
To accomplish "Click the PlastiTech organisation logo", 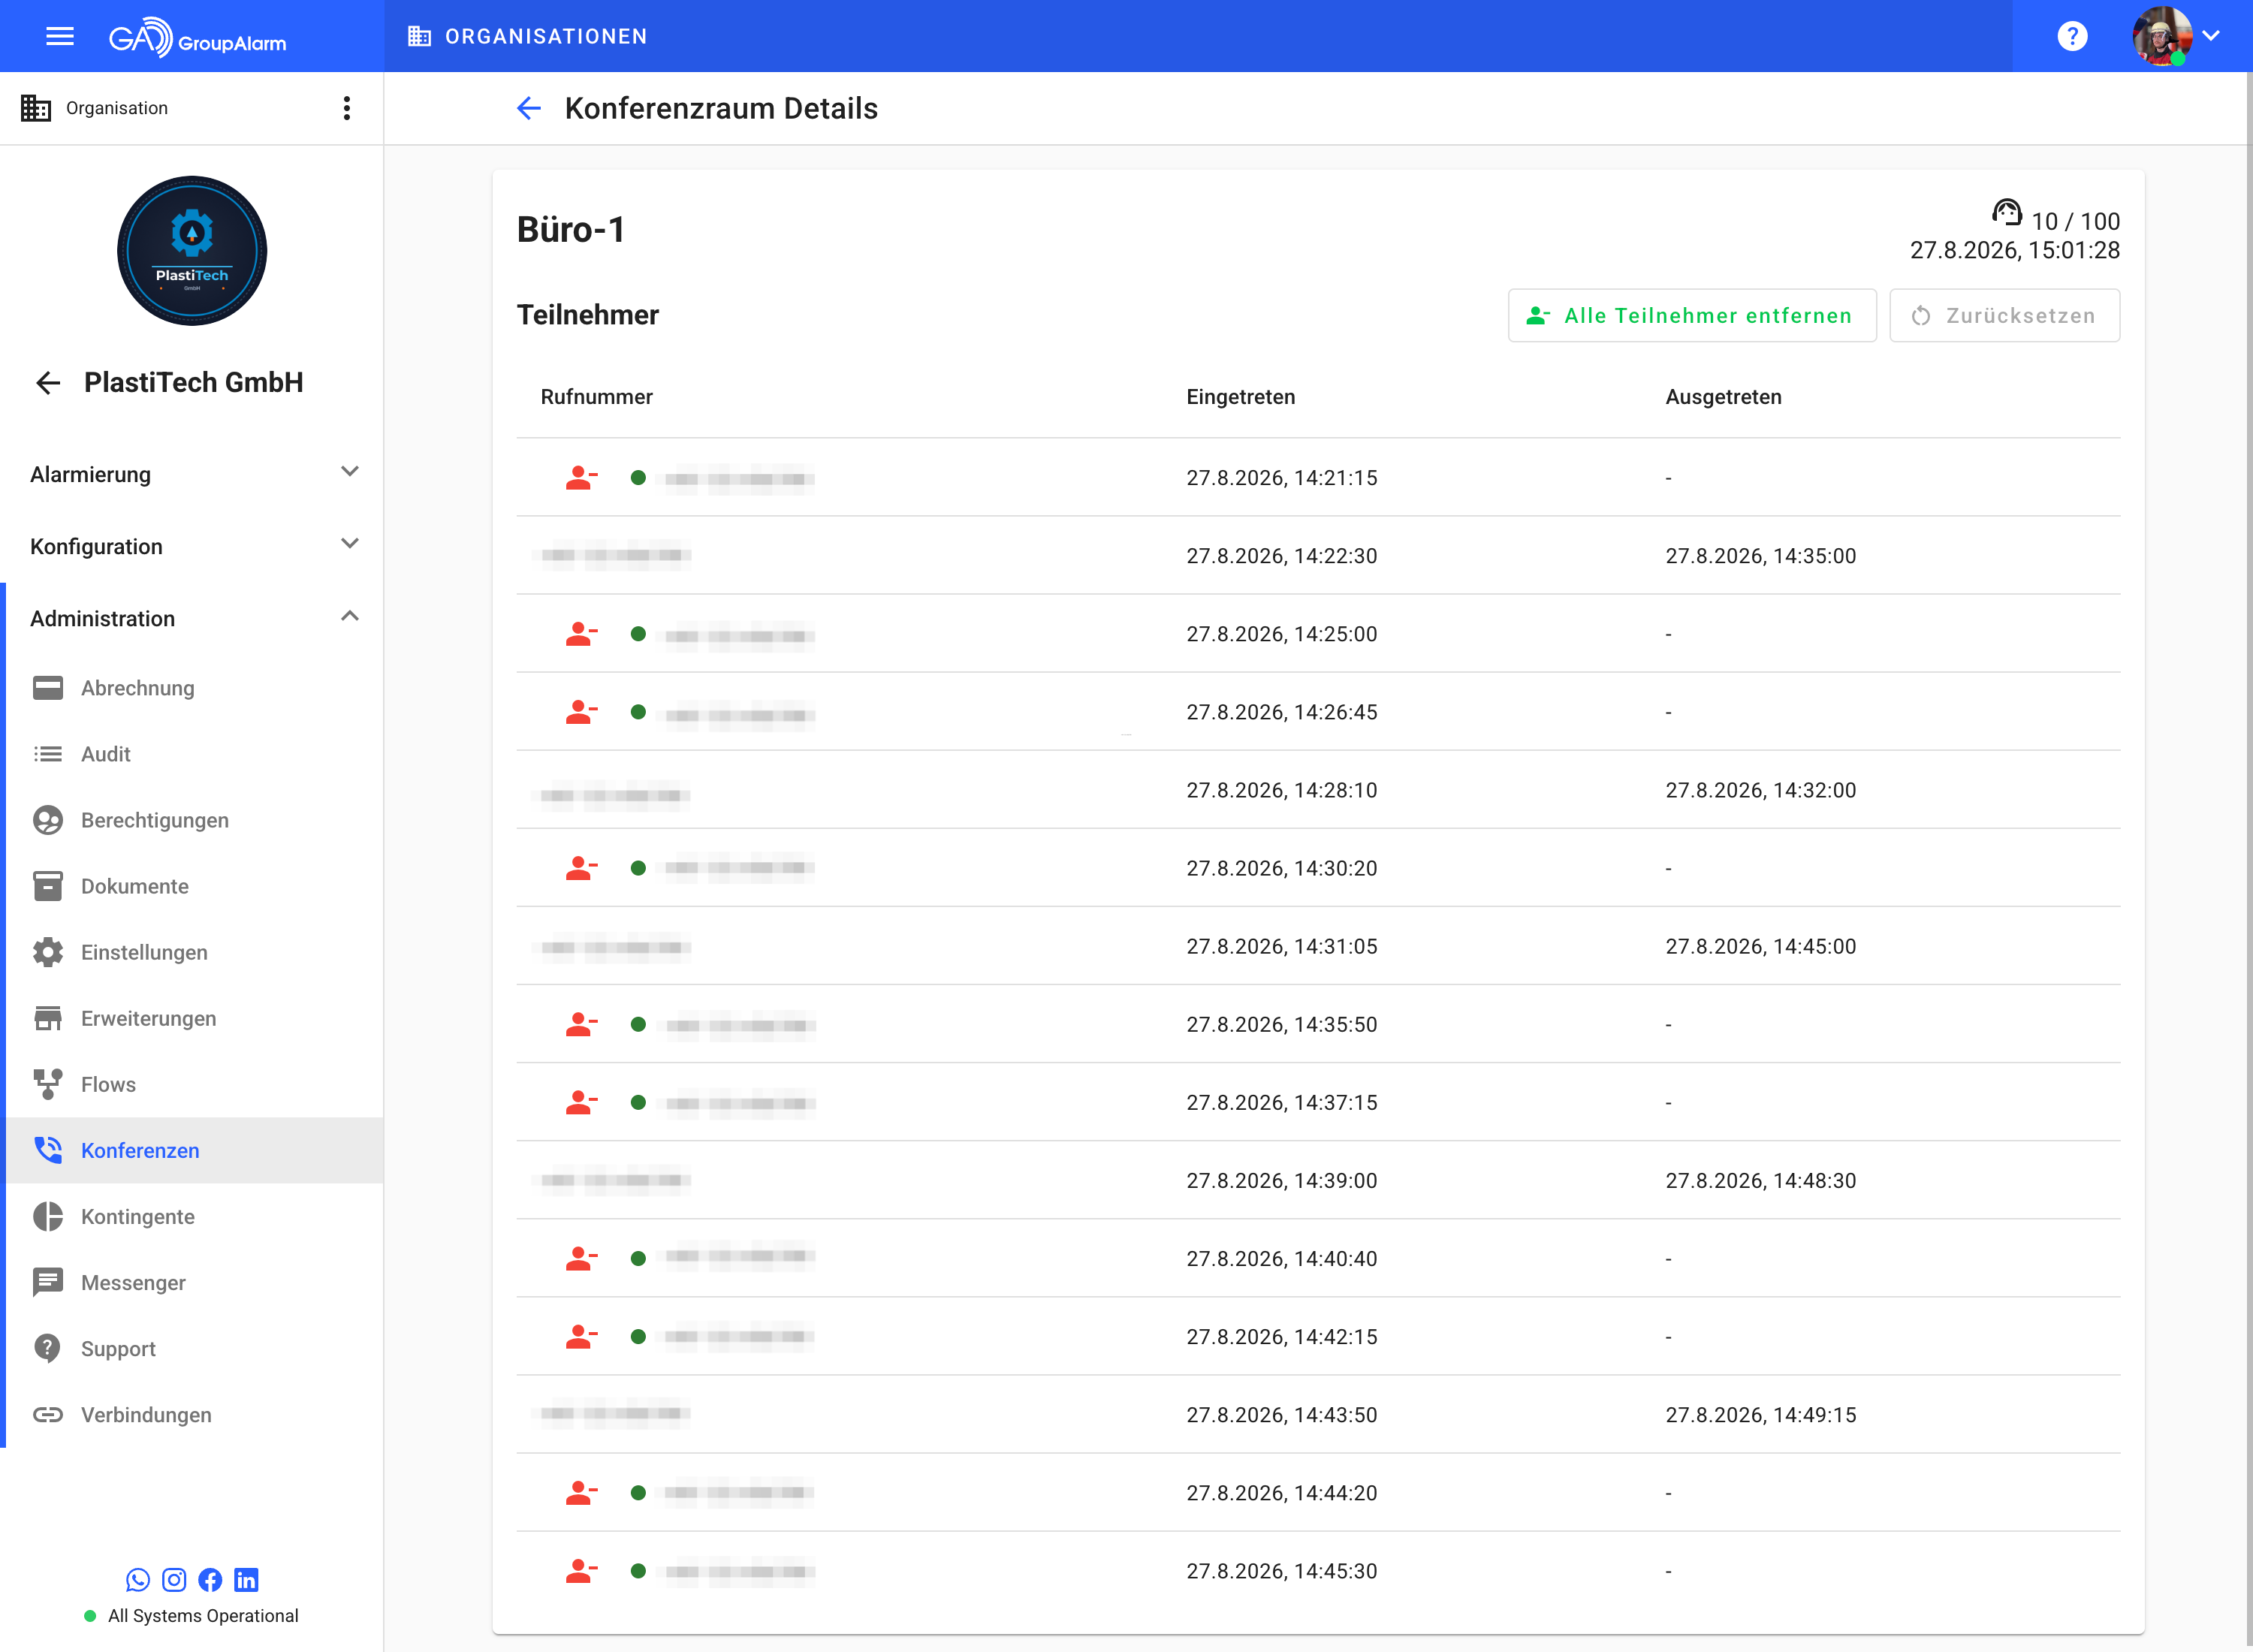I will coord(192,251).
